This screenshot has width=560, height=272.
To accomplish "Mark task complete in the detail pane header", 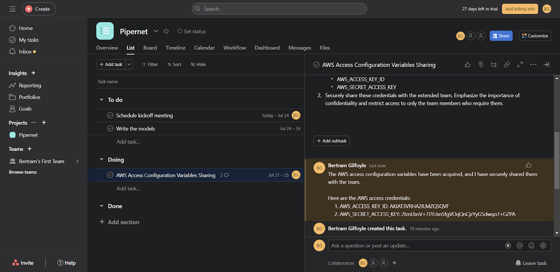I will 316,64.
